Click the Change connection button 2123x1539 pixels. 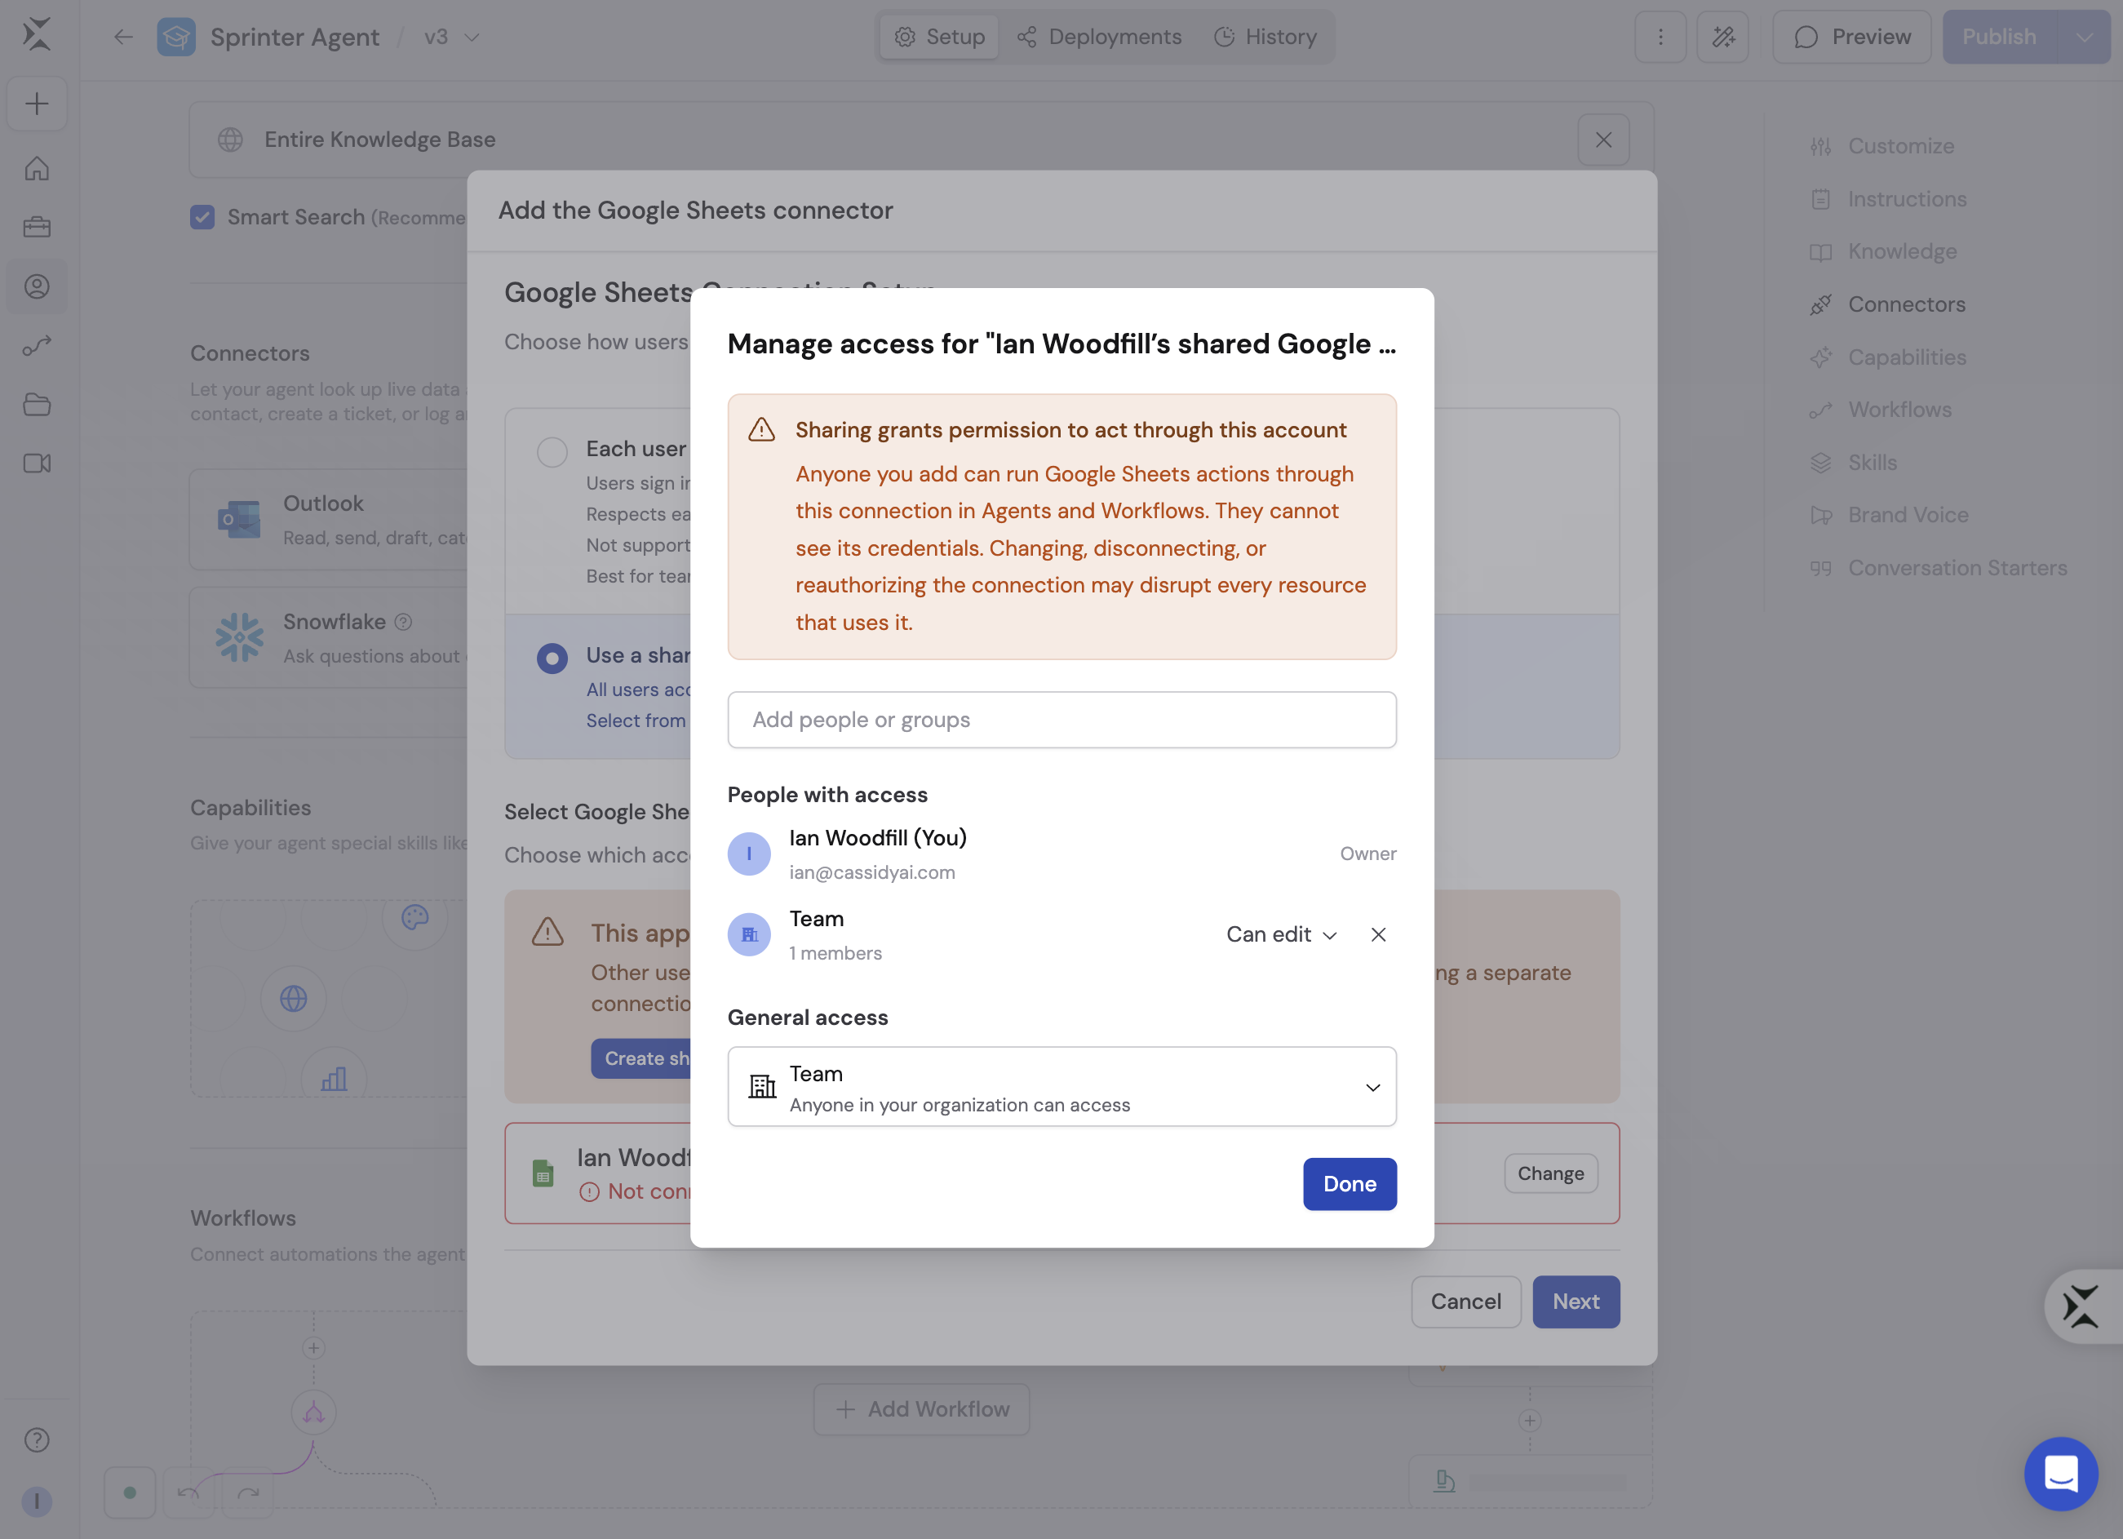pos(1550,1173)
